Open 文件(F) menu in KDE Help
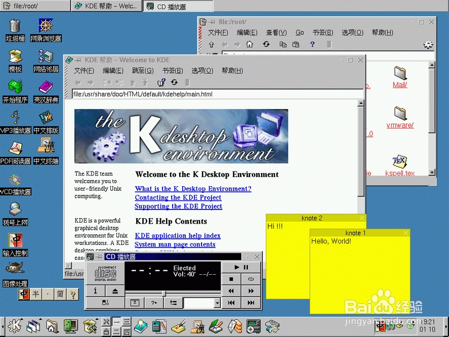Image resolution: width=449 pixels, height=337 pixels. pos(84,71)
